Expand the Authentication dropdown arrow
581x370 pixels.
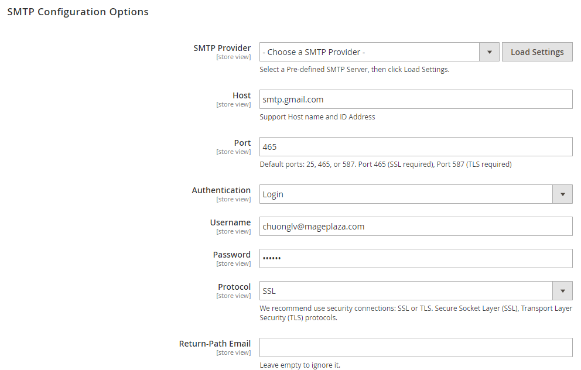pos(562,194)
